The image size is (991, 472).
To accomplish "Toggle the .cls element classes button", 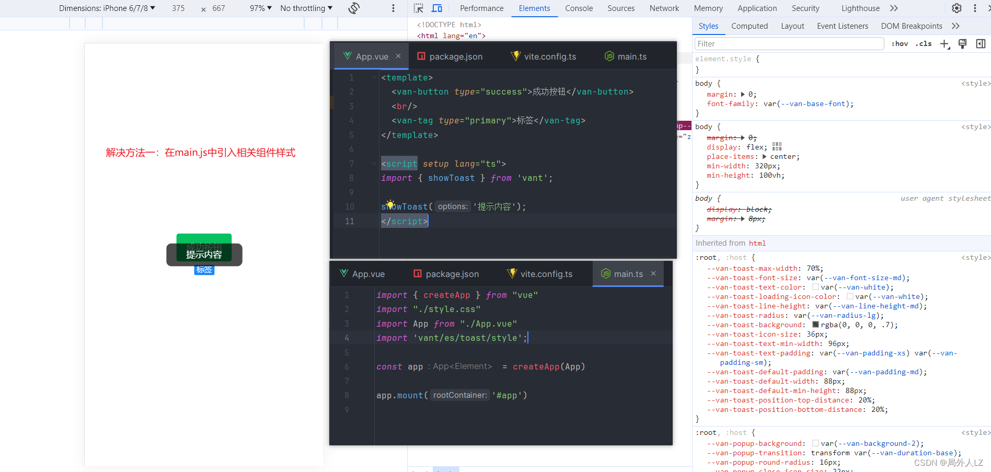I will click(924, 44).
